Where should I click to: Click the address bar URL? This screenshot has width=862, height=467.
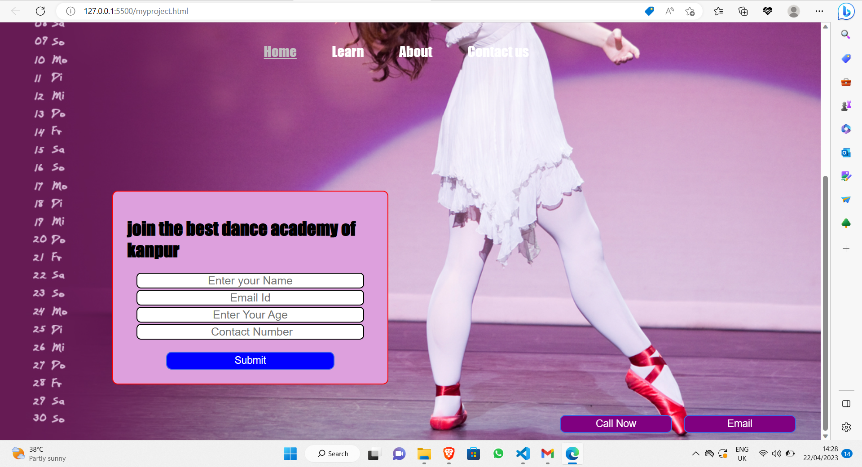coord(136,11)
